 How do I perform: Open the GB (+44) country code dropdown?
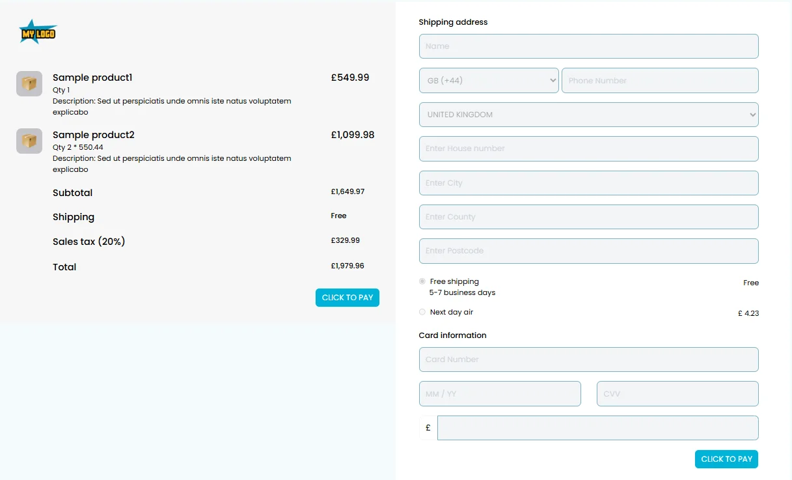[x=488, y=80]
